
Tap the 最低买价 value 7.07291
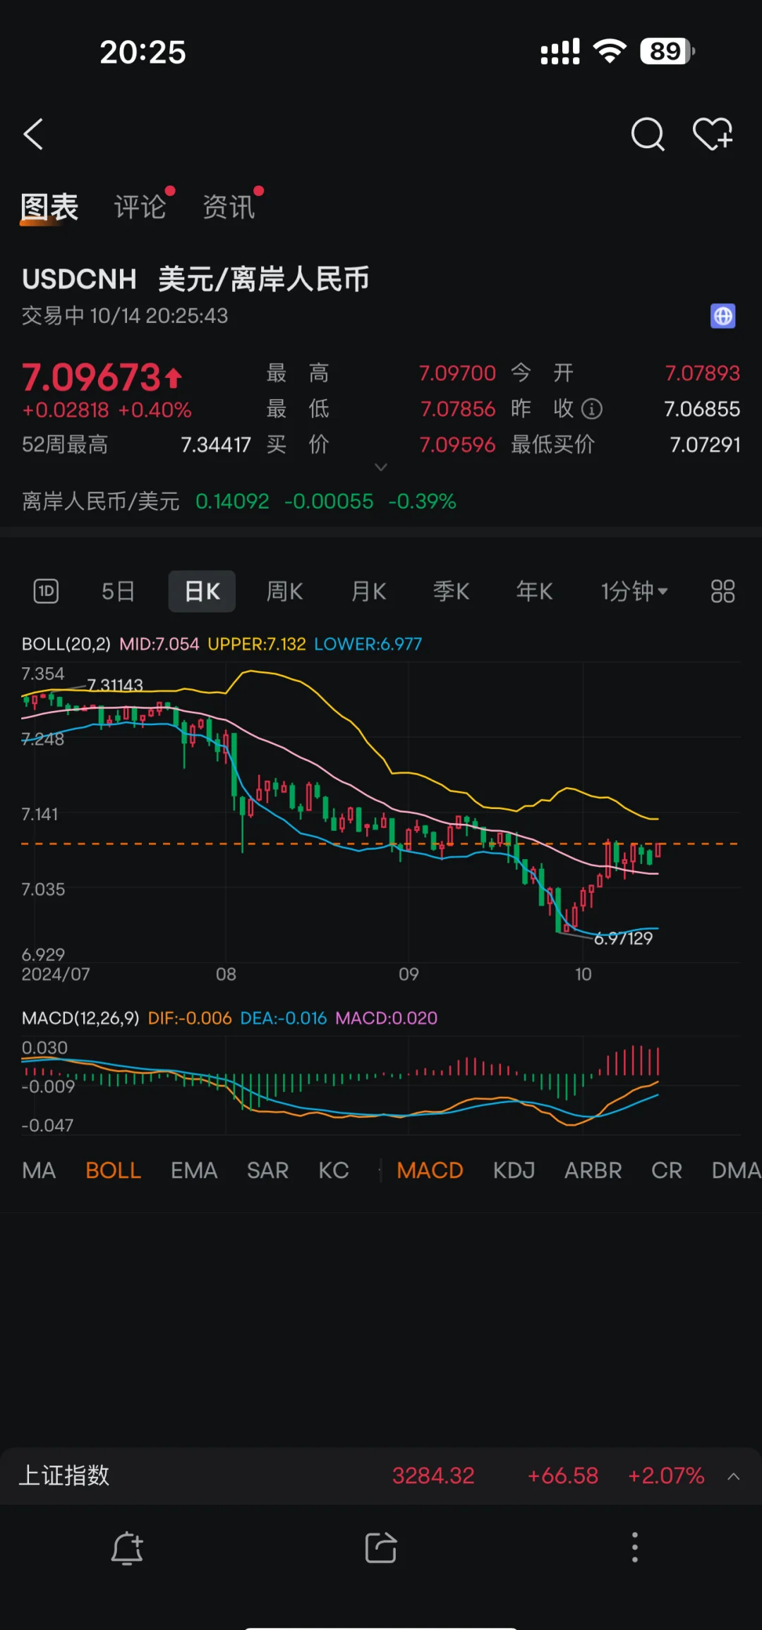click(x=705, y=445)
